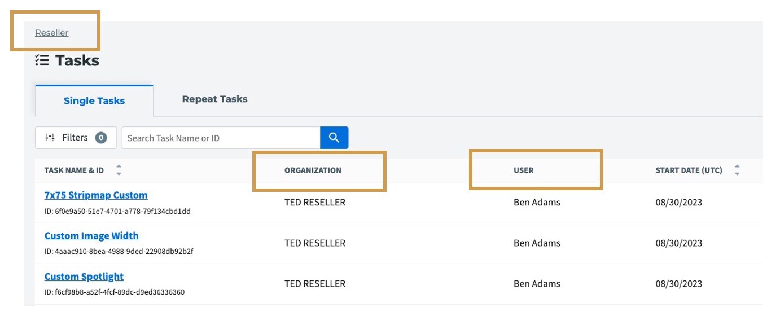780x320 pixels.
Task: Click the blue magnifier search button
Action: [334, 138]
